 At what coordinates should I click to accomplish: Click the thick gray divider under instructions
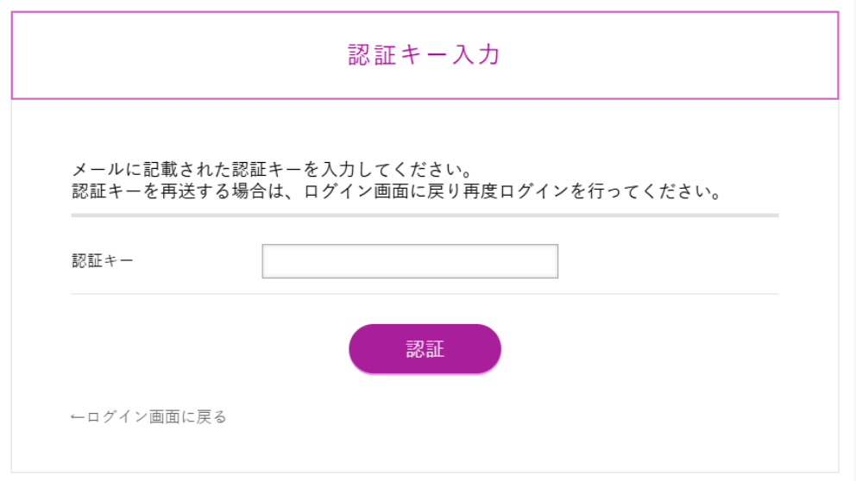coord(425,215)
